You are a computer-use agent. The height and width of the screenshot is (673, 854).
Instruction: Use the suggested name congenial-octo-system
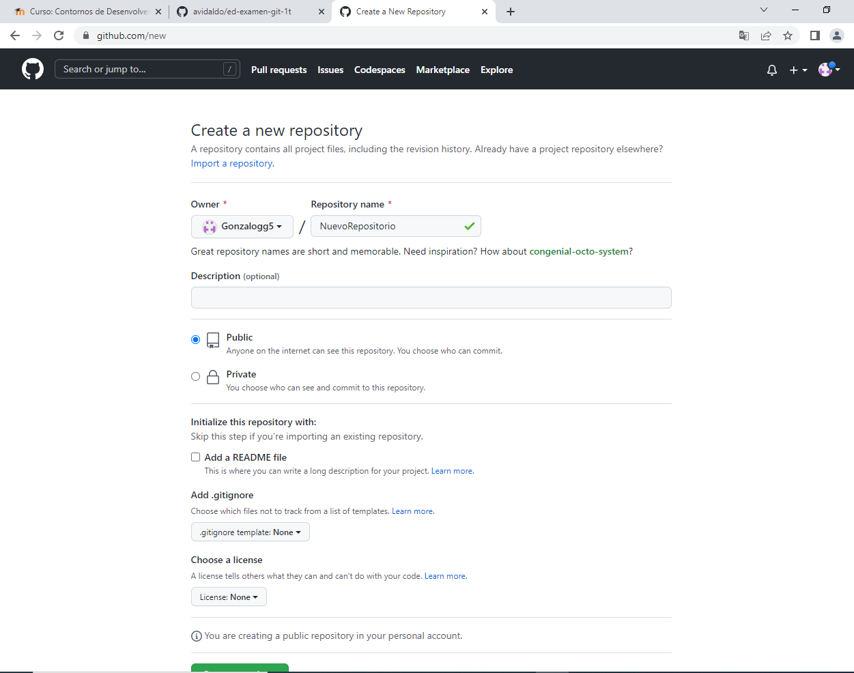(x=578, y=251)
